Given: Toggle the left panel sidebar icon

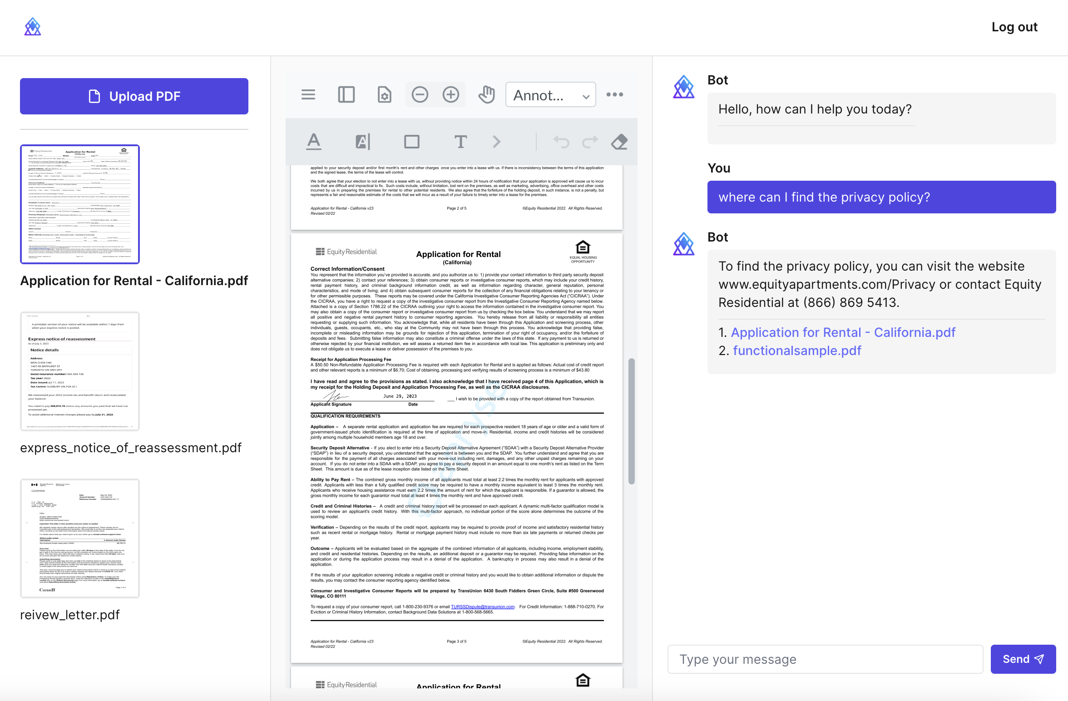Looking at the screenshot, I should (x=346, y=94).
